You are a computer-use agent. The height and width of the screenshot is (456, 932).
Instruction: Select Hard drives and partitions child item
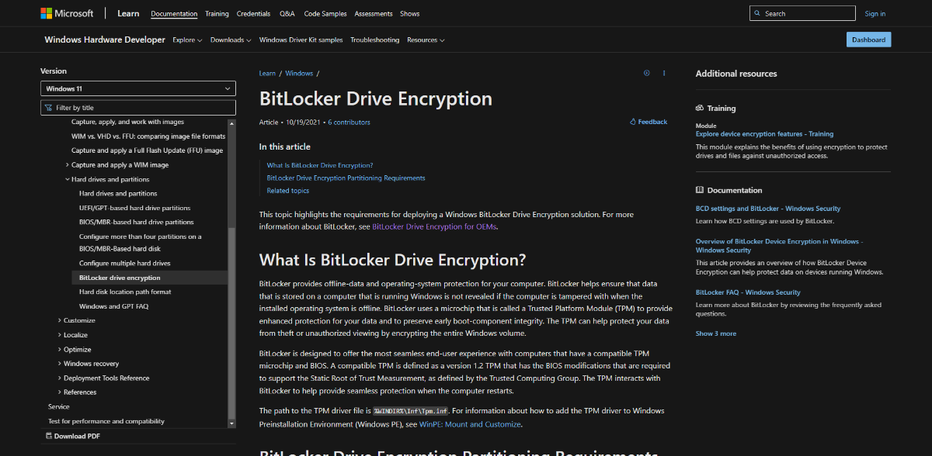[x=118, y=194]
